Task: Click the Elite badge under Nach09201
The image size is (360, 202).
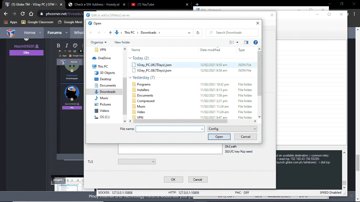Action: pyautogui.click(x=26, y=53)
